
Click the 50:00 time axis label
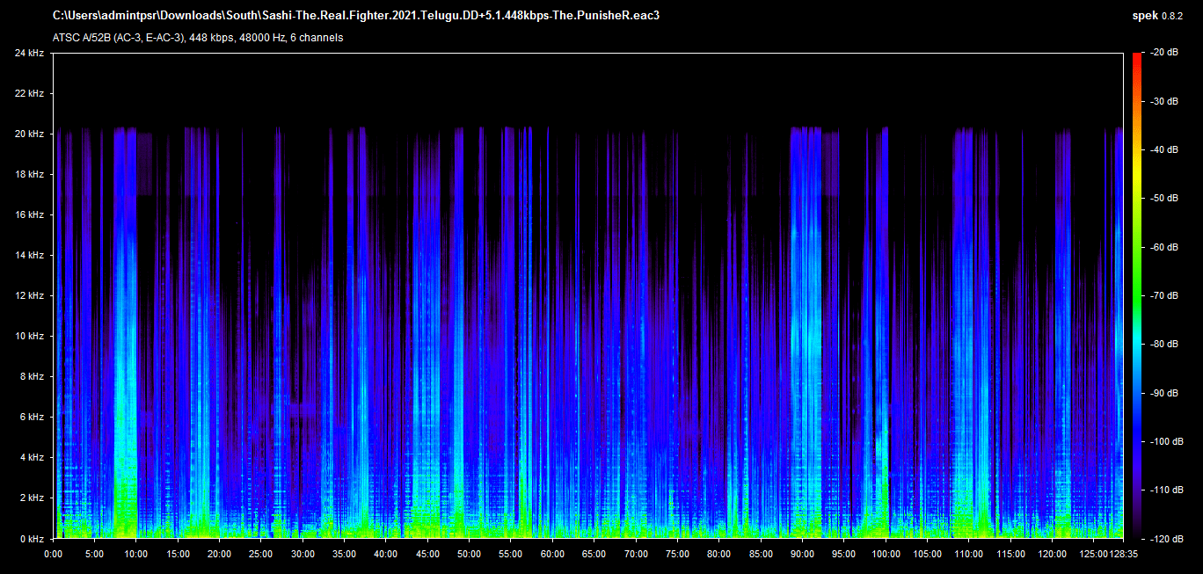(469, 554)
